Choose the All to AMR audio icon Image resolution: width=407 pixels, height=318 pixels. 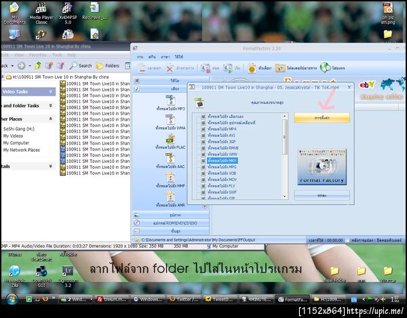pos(170,197)
